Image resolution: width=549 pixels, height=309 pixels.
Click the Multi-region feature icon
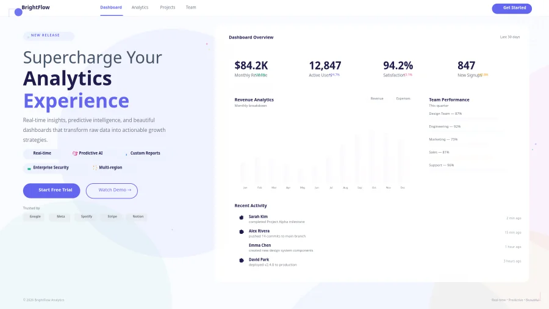(x=95, y=168)
